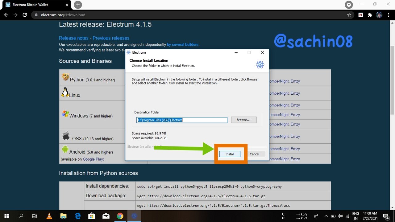Image resolution: width=395 pixels, height=222 pixels.
Task: Open the Chrome profile avatar
Action: coord(379,15)
